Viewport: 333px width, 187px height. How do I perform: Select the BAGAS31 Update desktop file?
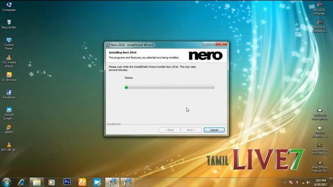point(319,26)
